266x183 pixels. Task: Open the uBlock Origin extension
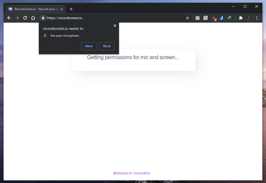(x=214, y=18)
